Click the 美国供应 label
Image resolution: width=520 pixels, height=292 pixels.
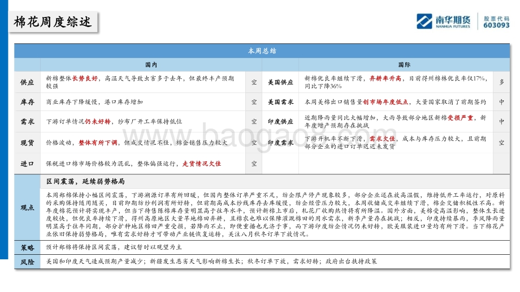coord(280,82)
